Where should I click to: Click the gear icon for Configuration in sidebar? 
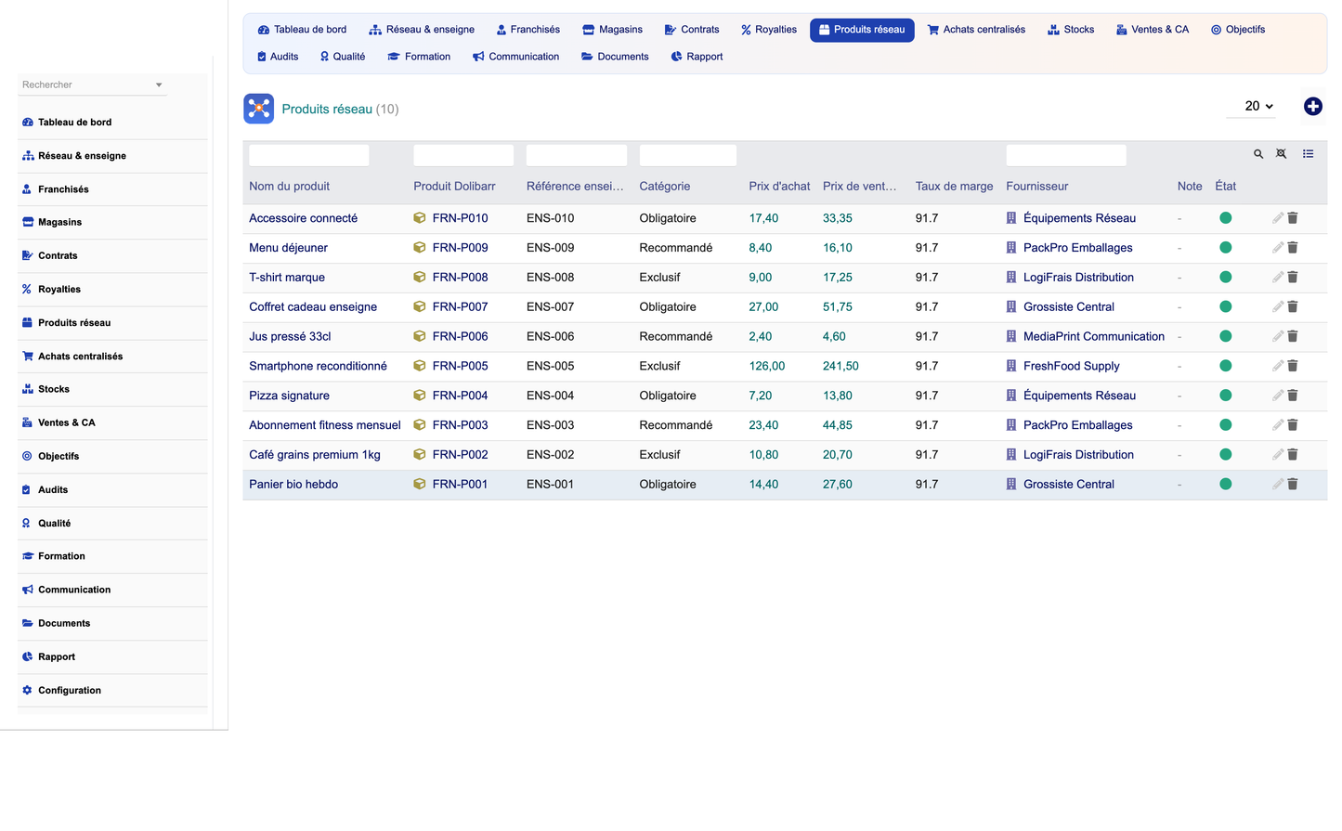click(x=27, y=691)
